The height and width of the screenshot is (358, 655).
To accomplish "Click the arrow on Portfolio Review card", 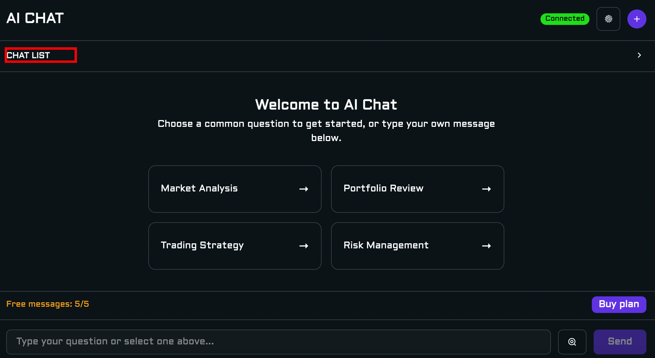I will pos(486,189).
